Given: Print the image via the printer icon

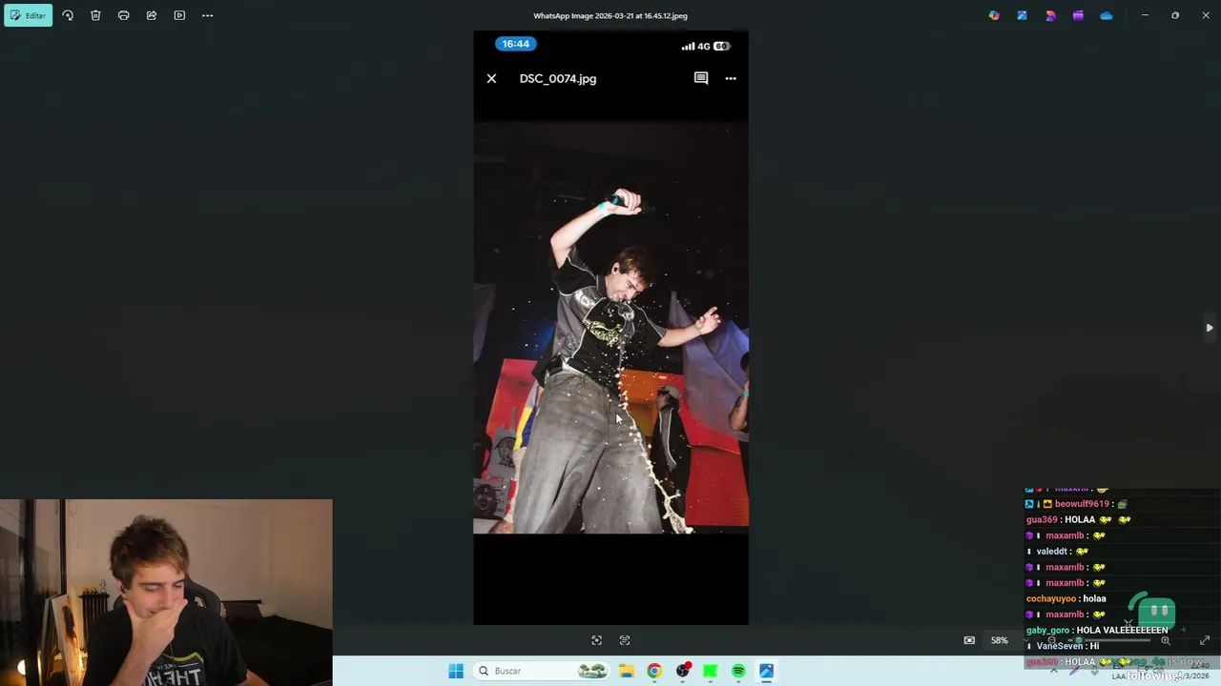Looking at the screenshot, I should coord(123,15).
